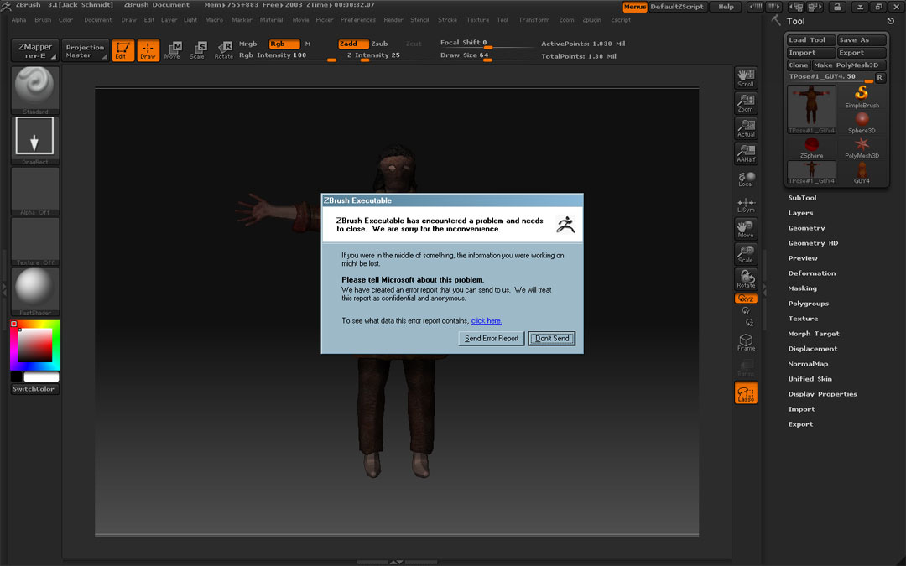Open the Alpha menu

(x=19, y=19)
